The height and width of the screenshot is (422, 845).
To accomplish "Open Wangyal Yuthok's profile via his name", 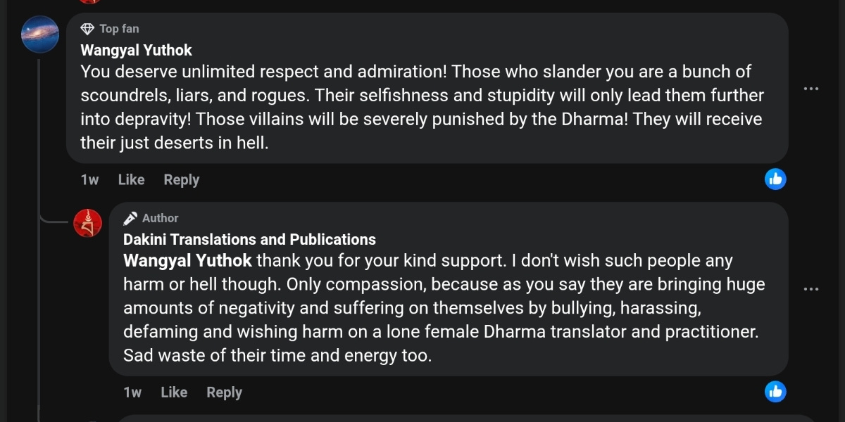I will point(136,50).
